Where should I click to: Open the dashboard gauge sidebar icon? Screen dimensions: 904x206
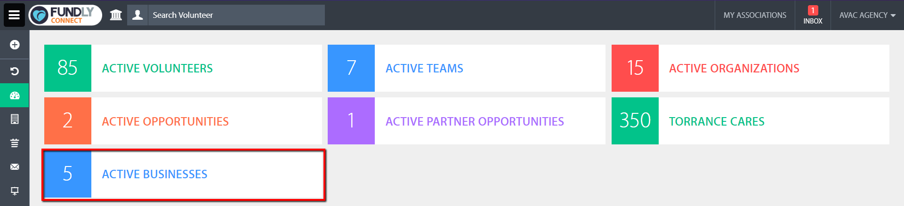(15, 95)
